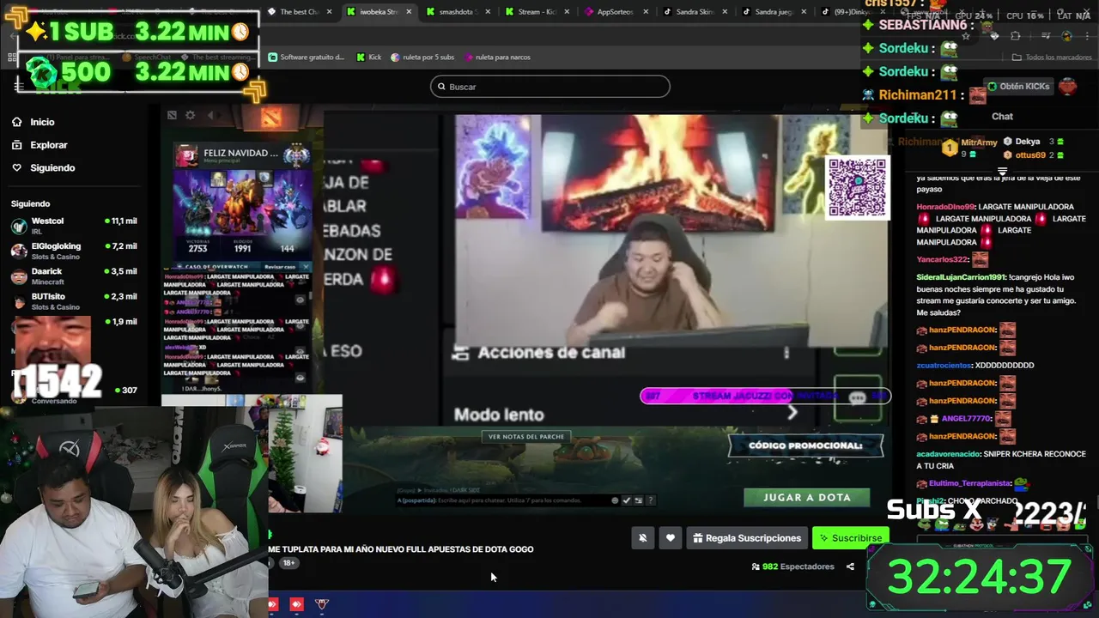
Task: Click the 18+ badge under the stream title
Action: 288,563
